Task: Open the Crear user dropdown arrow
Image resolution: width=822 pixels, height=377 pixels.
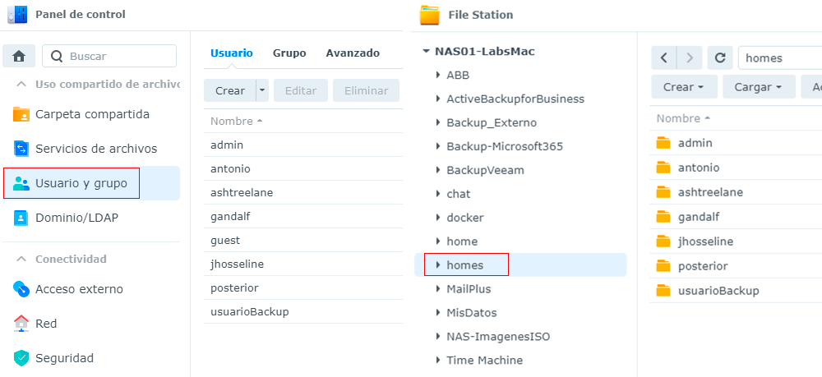Action: pyautogui.click(x=262, y=90)
